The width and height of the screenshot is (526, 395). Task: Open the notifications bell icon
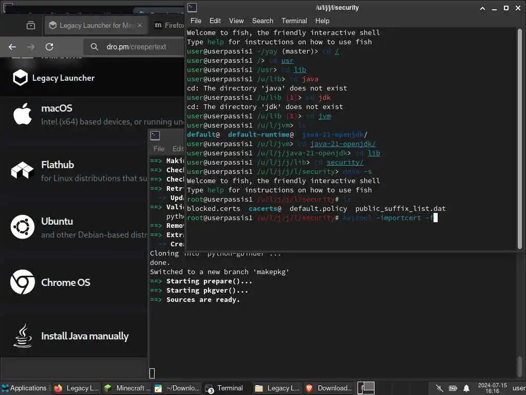[x=466, y=389]
